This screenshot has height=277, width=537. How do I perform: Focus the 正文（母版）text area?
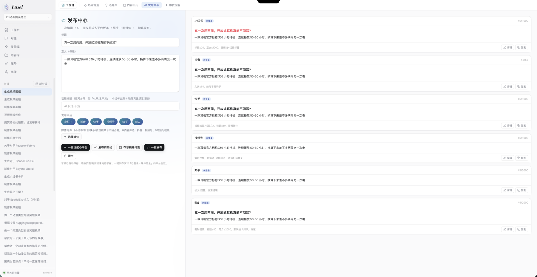[120, 73]
